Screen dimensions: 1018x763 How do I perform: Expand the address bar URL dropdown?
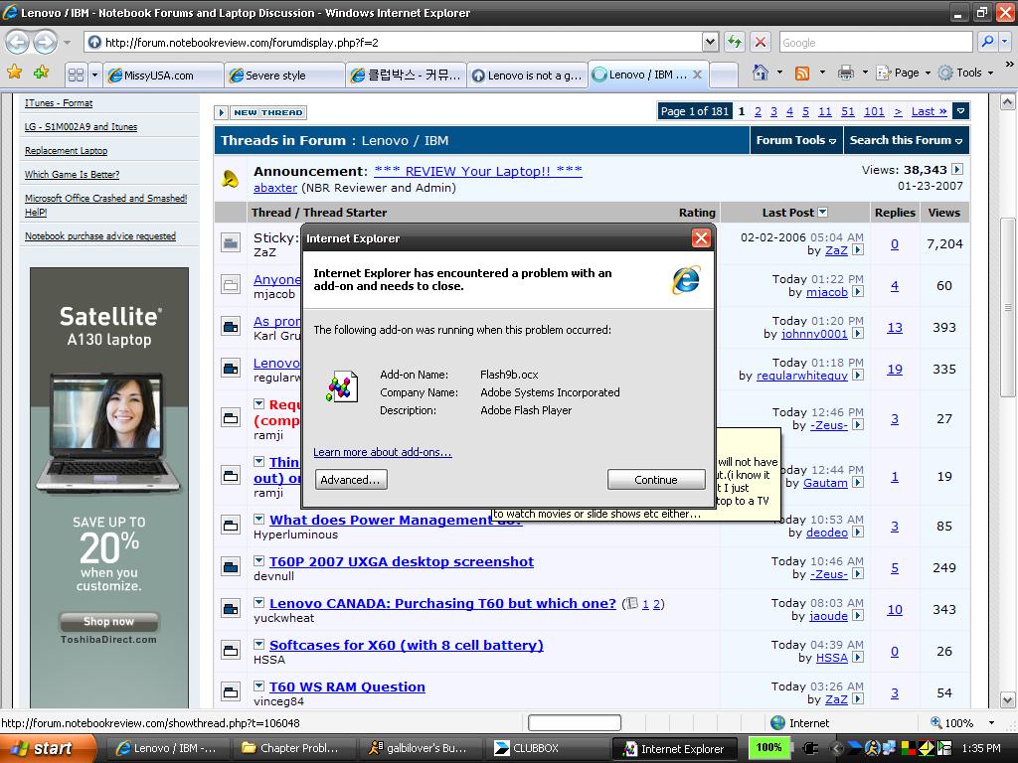710,43
